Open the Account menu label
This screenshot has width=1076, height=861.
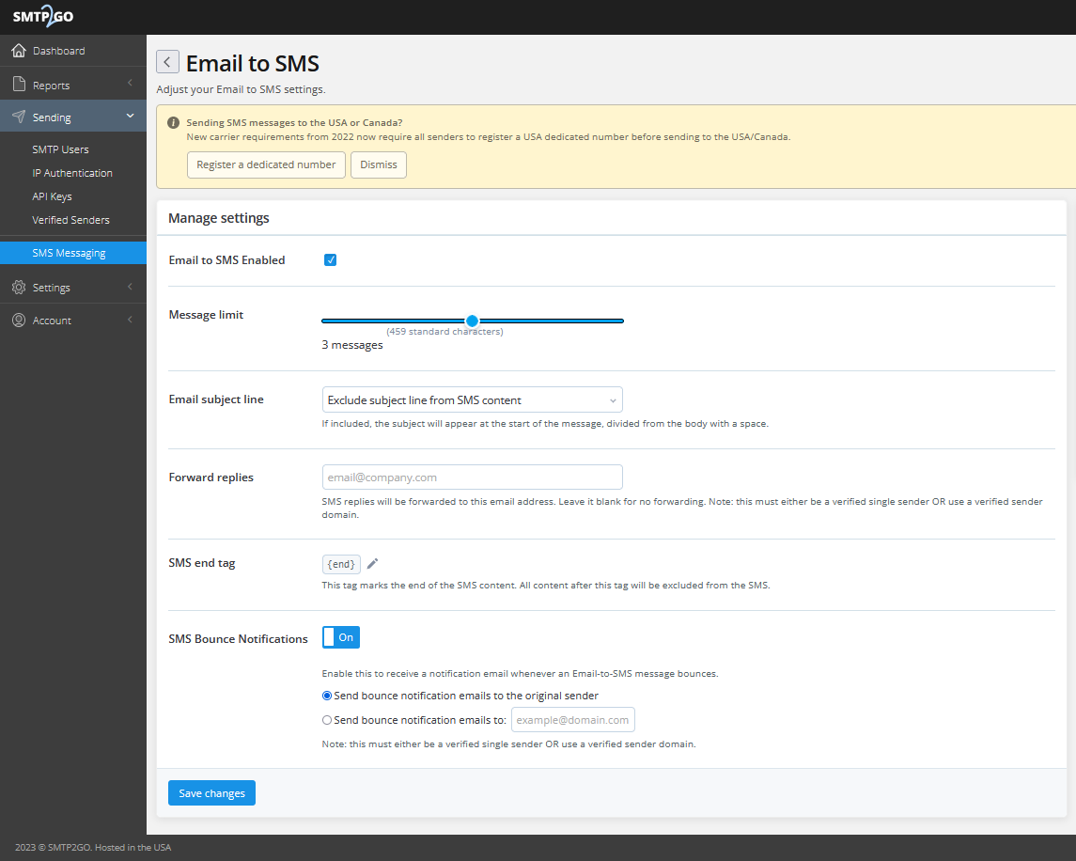pyautogui.click(x=52, y=321)
